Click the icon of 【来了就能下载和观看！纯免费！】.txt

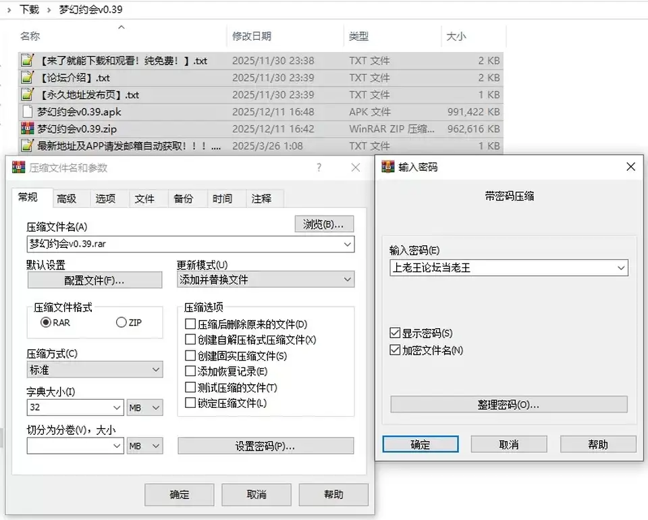[x=27, y=60]
